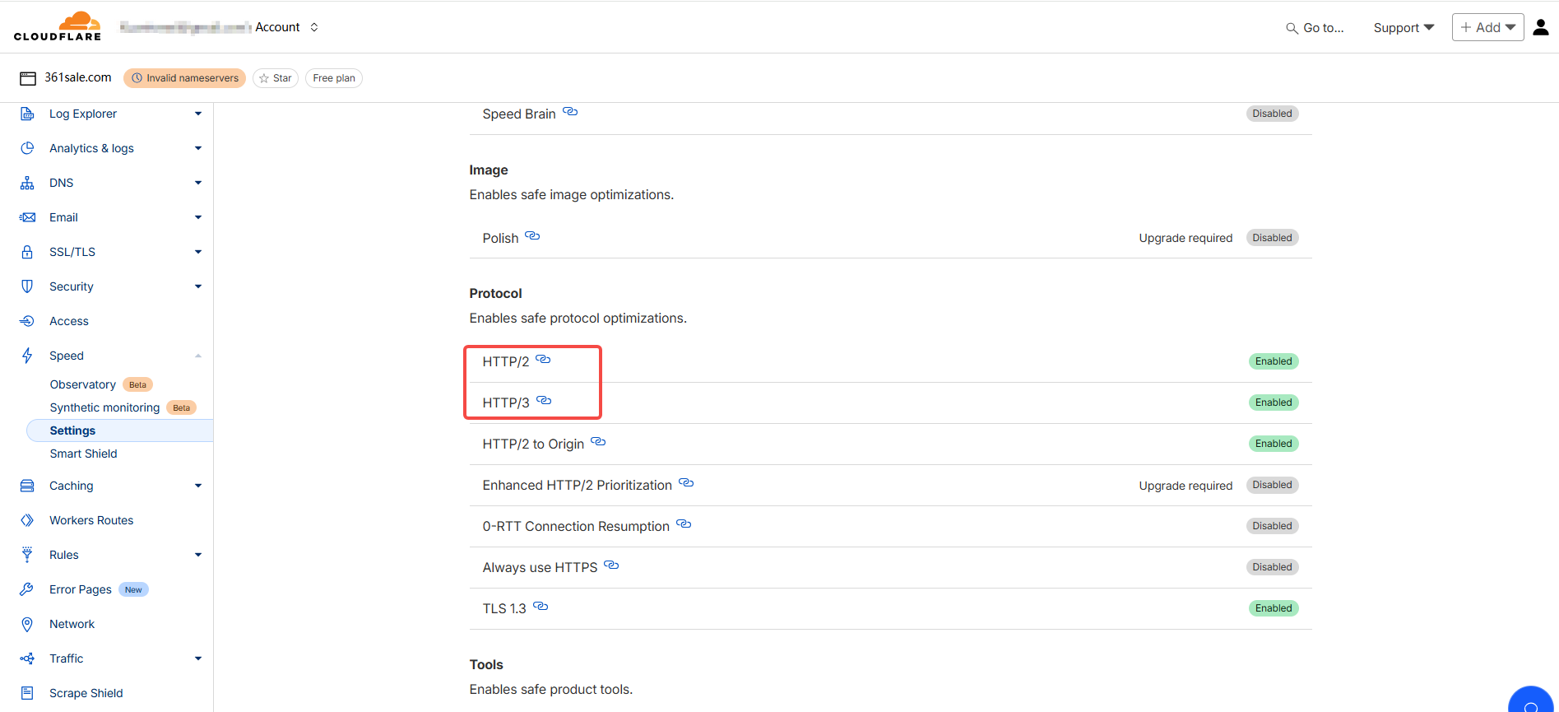Open the blue help chat bubble
The width and height of the screenshot is (1559, 712).
coord(1531,701)
